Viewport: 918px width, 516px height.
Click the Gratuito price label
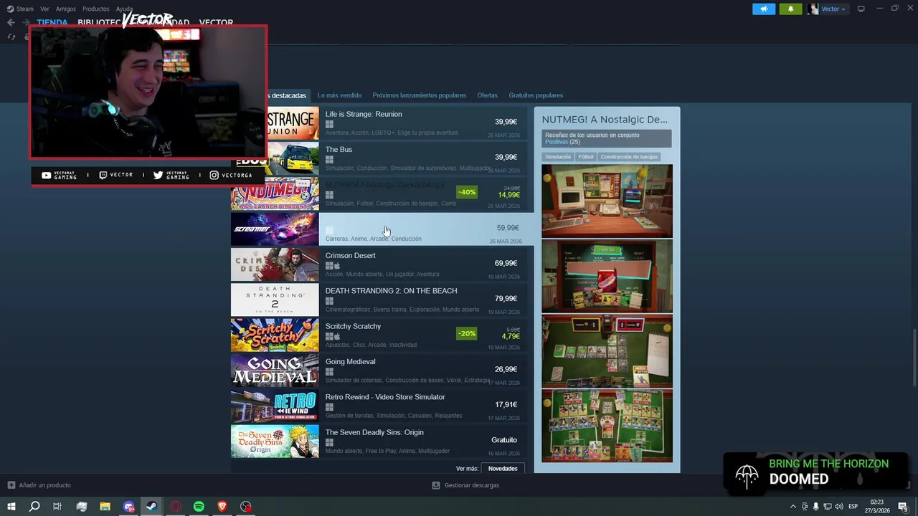pos(504,440)
